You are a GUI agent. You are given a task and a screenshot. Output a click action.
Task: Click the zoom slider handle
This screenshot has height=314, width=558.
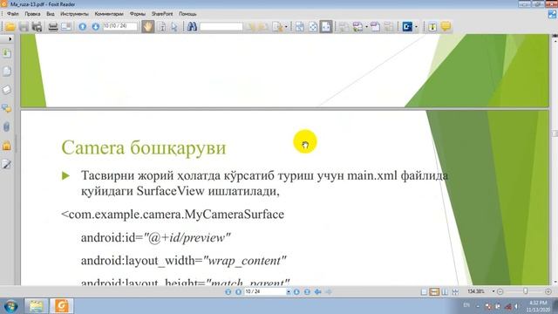[x=525, y=291]
